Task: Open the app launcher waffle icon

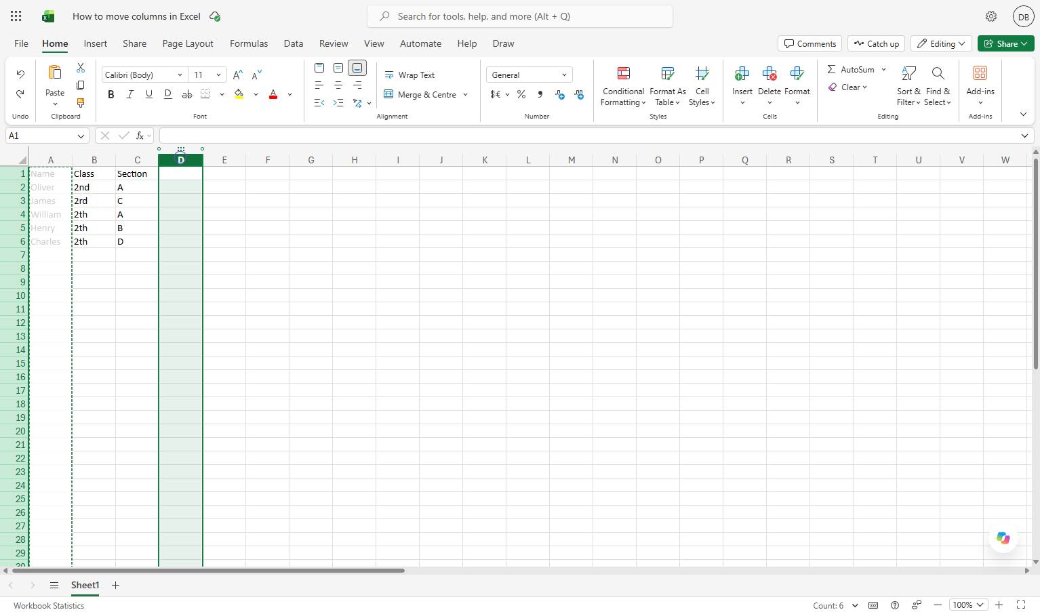Action: [x=16, y=16]
